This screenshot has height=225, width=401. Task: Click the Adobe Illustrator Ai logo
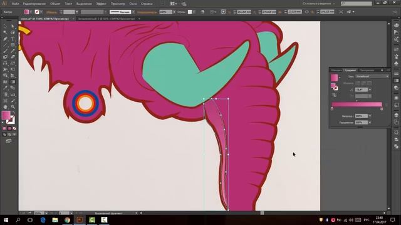4,4
